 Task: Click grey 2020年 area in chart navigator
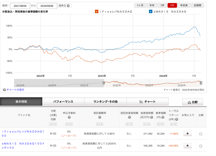52,85
